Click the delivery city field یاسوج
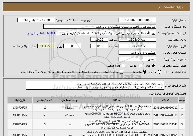 [x=137, y=59]
